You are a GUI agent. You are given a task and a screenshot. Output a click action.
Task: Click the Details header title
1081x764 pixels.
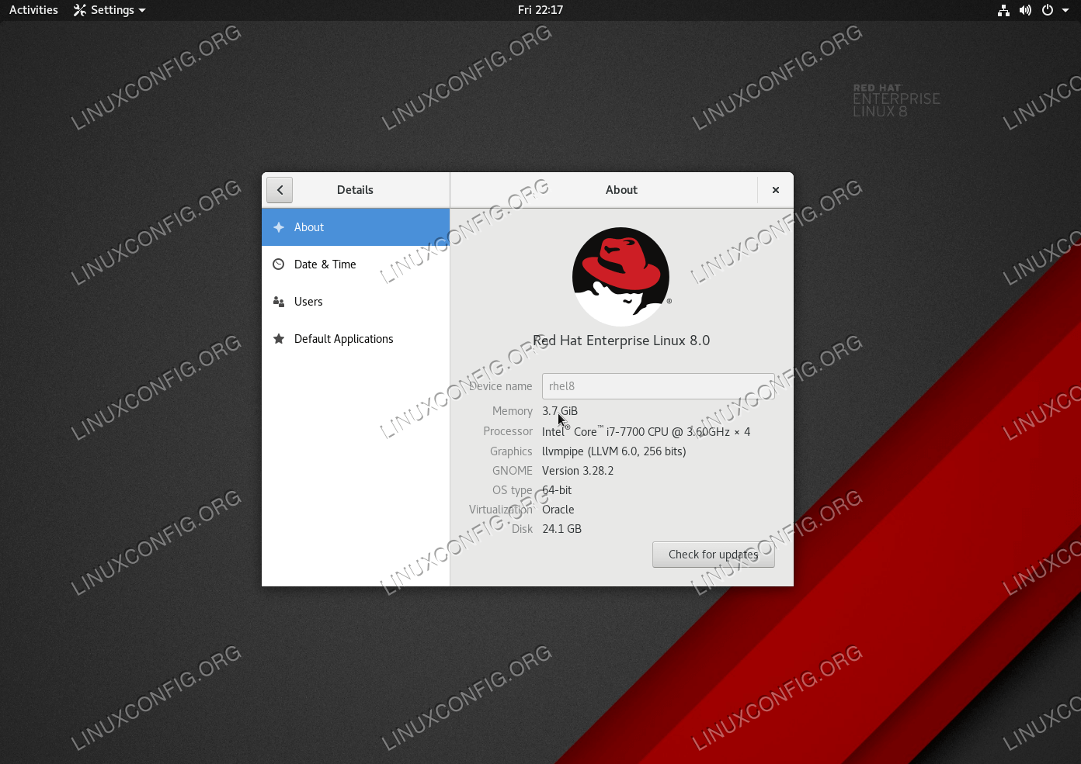(355, 190)
